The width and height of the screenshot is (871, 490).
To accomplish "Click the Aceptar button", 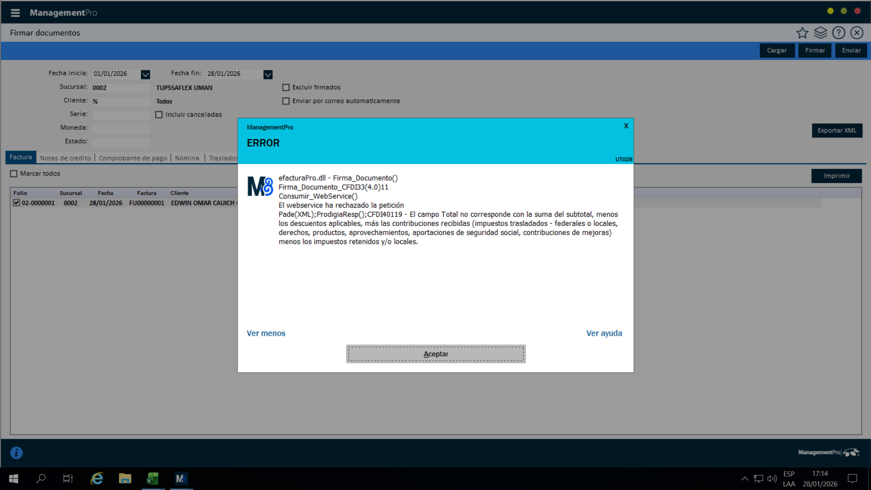I will coord(435,354).
